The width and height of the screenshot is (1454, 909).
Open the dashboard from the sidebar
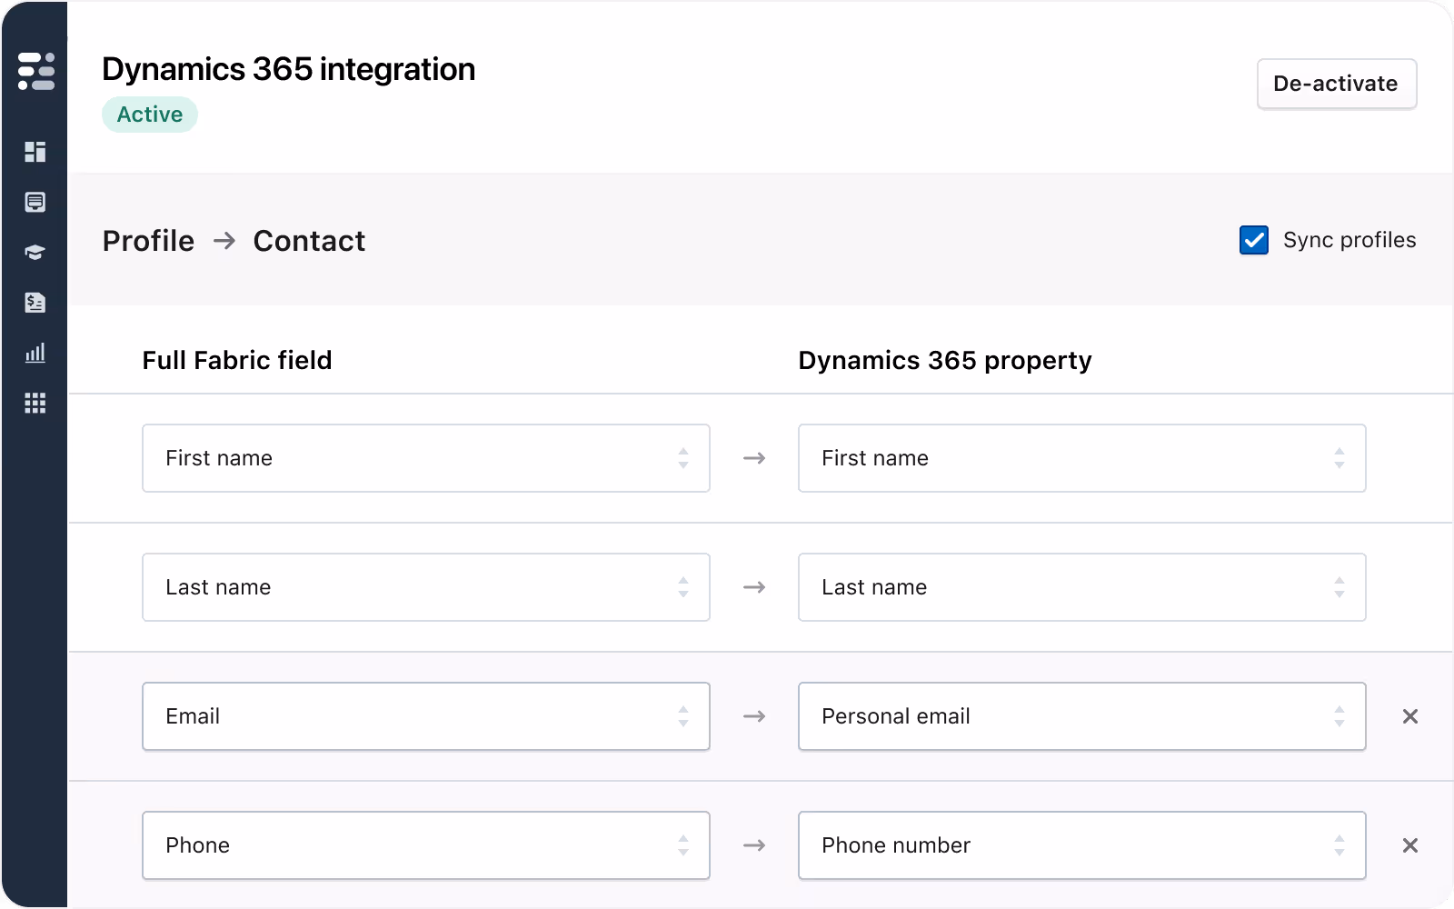[35, 152]
